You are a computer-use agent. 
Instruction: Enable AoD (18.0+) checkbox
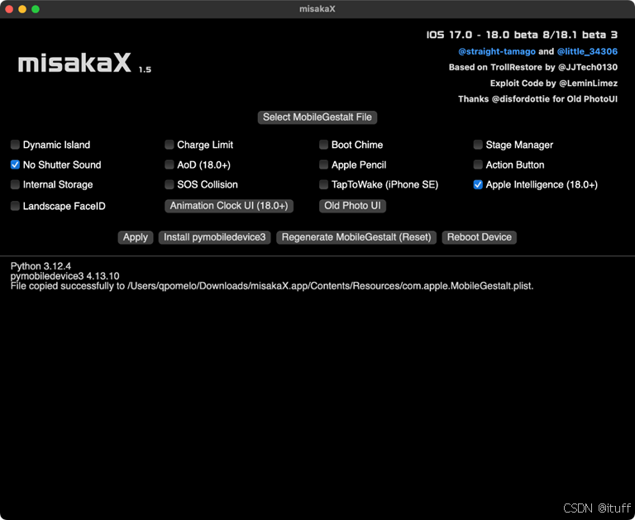(169, 165)
